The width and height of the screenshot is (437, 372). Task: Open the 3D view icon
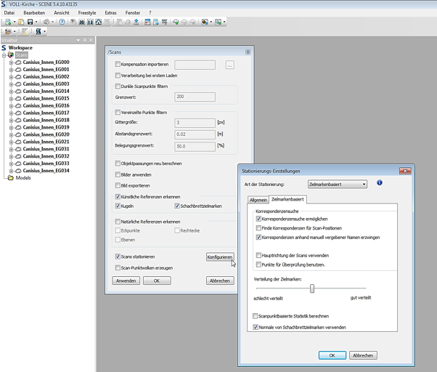pyautogui.click(x=81, y=22)
